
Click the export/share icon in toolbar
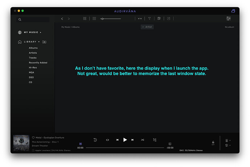[168, 19]
